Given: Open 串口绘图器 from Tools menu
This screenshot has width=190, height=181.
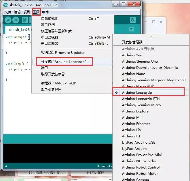Looking at the screenshot, I should (73, 43).
